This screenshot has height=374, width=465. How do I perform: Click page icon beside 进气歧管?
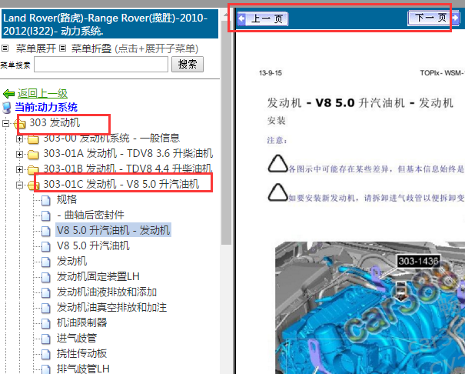[45, 339]
